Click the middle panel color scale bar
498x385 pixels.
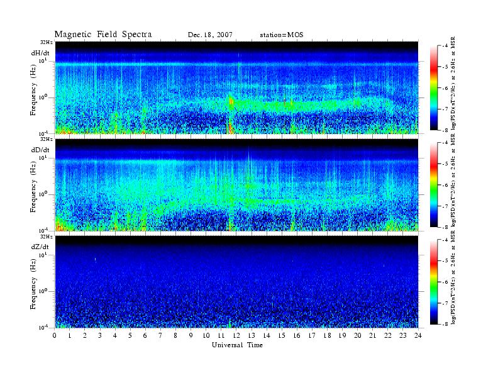coord(433,185)
